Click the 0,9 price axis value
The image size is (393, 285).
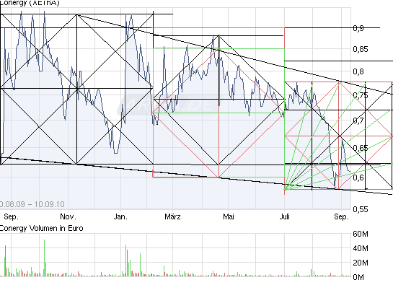click(358, 28)
